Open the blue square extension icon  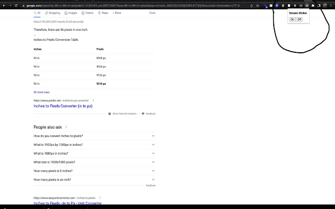tap(277, 6)
